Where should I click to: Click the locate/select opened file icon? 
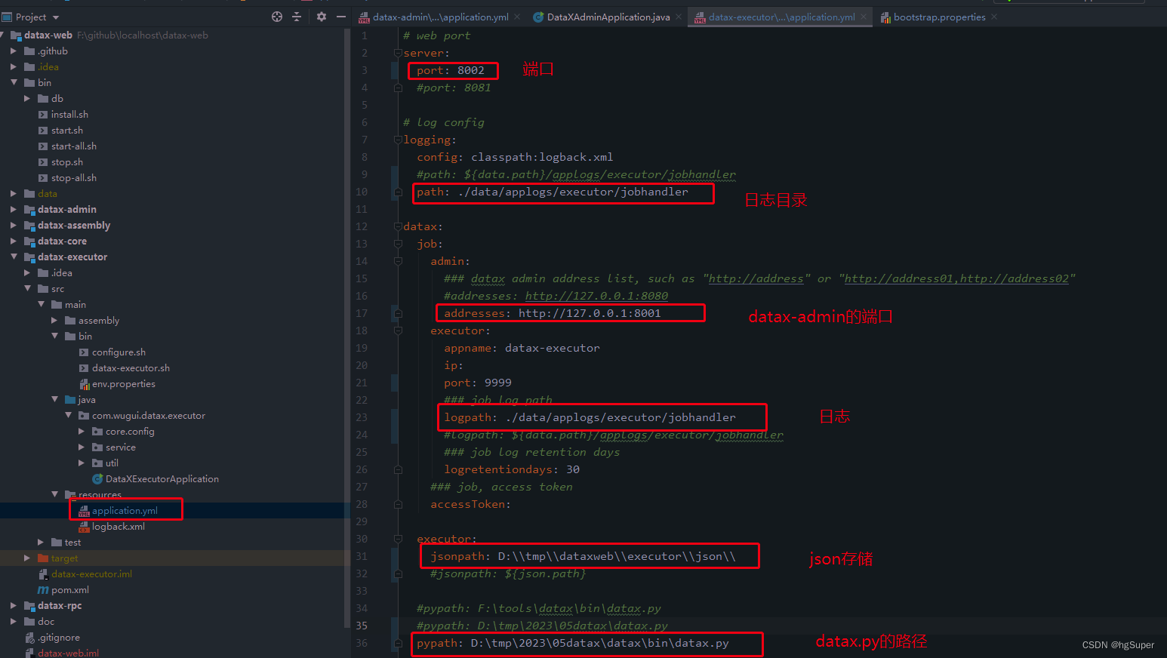277,17
